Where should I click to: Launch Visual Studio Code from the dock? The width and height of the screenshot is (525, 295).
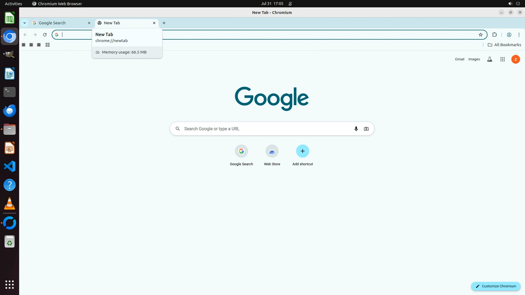pyautogui.click(x=10, y=166)
